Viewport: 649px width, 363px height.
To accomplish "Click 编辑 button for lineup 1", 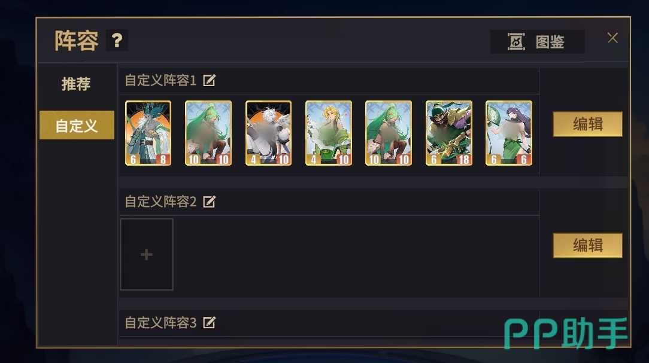I will pyautogui.click(x=588, y=124).
